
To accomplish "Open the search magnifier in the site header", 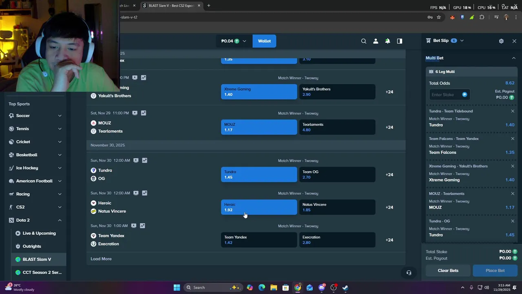I will pyautogui.click(x=364, y=41).
